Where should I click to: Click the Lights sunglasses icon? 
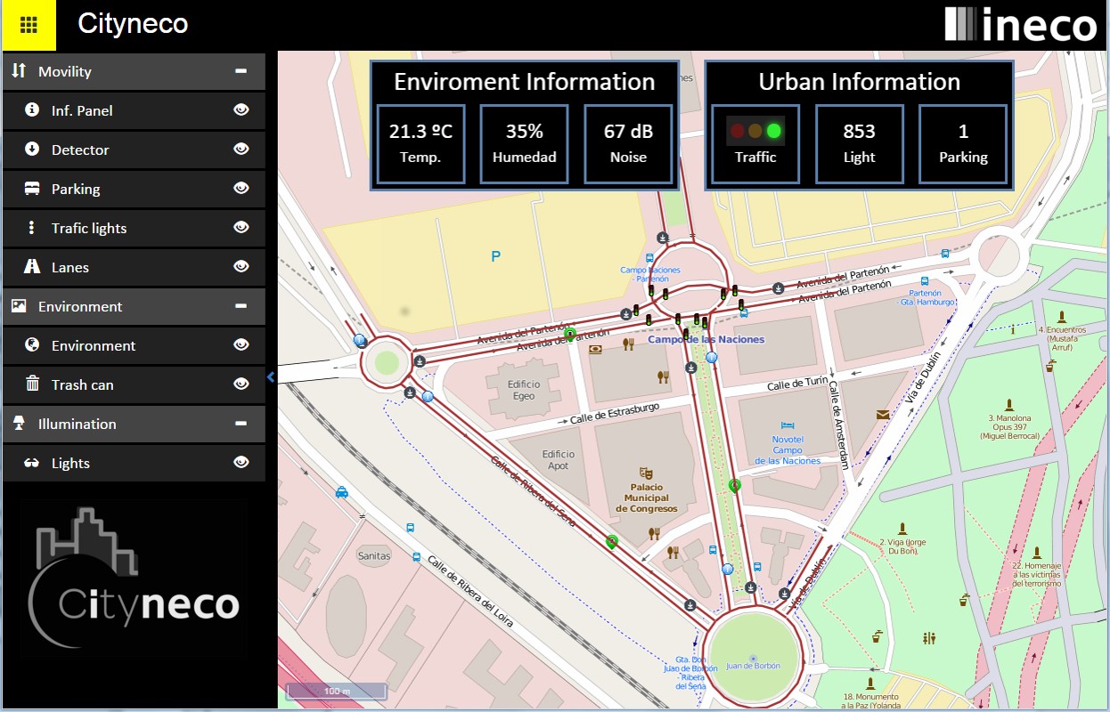pyautogui.click(x=32, y=463)
